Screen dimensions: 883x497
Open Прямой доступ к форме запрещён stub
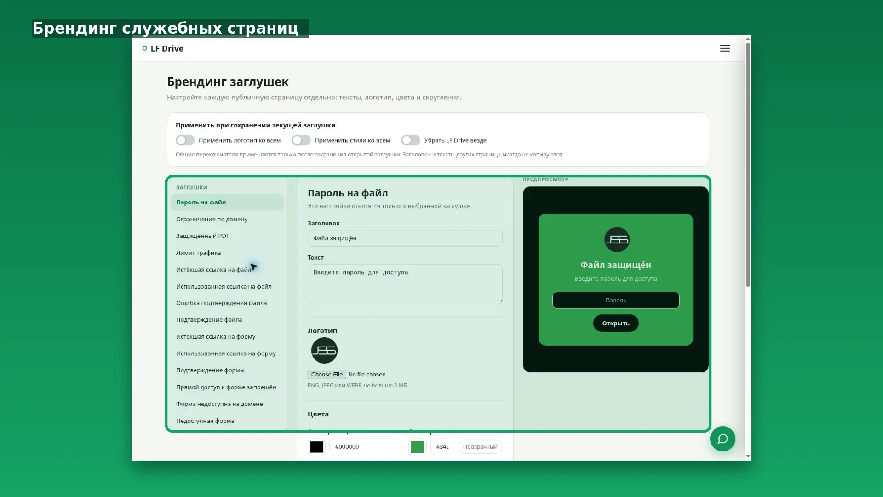227,387
